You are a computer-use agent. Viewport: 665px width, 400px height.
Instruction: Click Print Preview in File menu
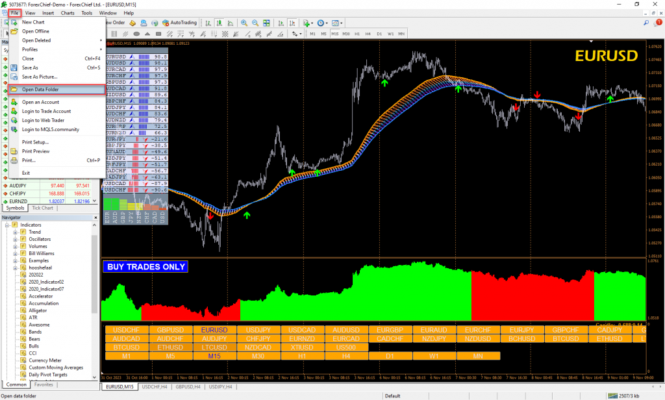click(x=57, y=151)
